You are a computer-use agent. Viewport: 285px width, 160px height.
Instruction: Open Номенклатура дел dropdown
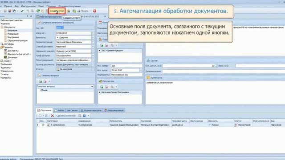coord(93,51)
